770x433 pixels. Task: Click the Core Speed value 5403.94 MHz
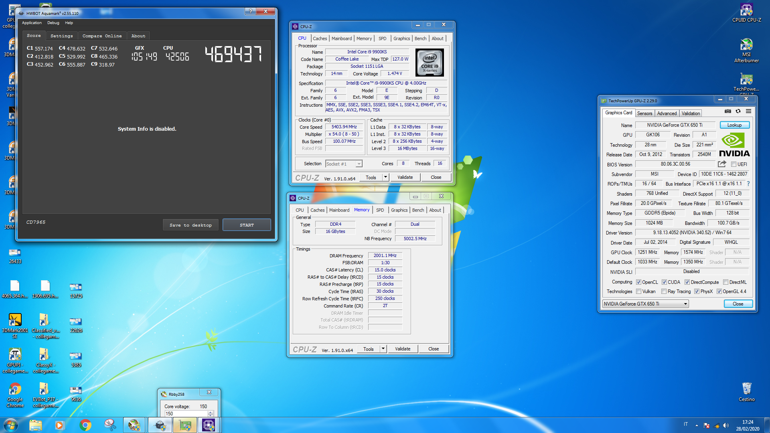click(x=344, y=127)
